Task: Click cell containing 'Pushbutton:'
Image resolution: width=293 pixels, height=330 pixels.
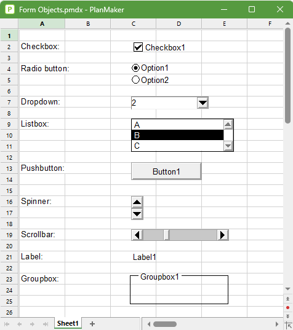Action: pyautogui.click(x=42, y=168)
